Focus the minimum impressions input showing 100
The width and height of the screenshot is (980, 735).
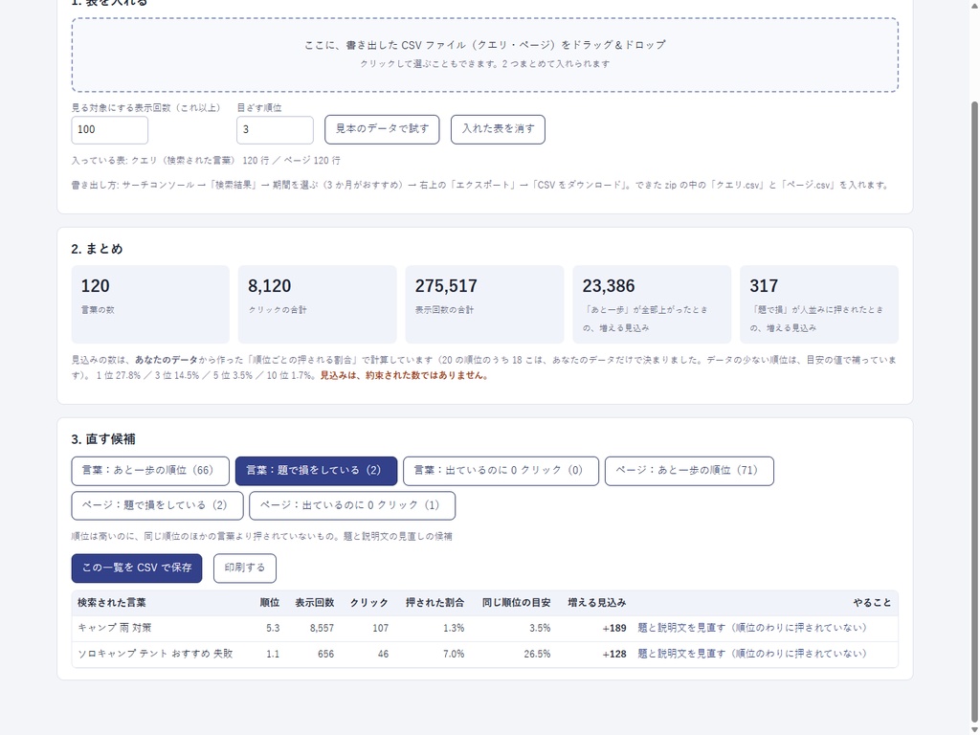pos(110,130)
